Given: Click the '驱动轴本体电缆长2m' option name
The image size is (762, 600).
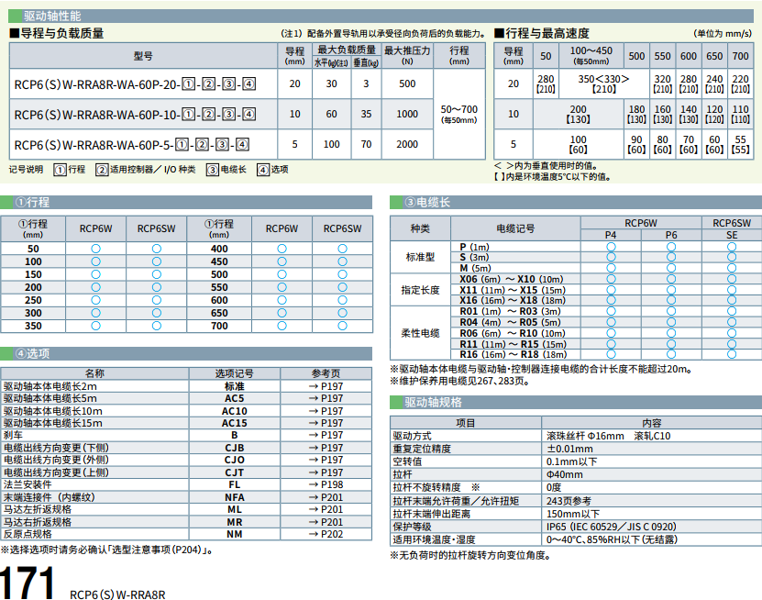Looking at the screenshot, I should click(x=50, y=386).
